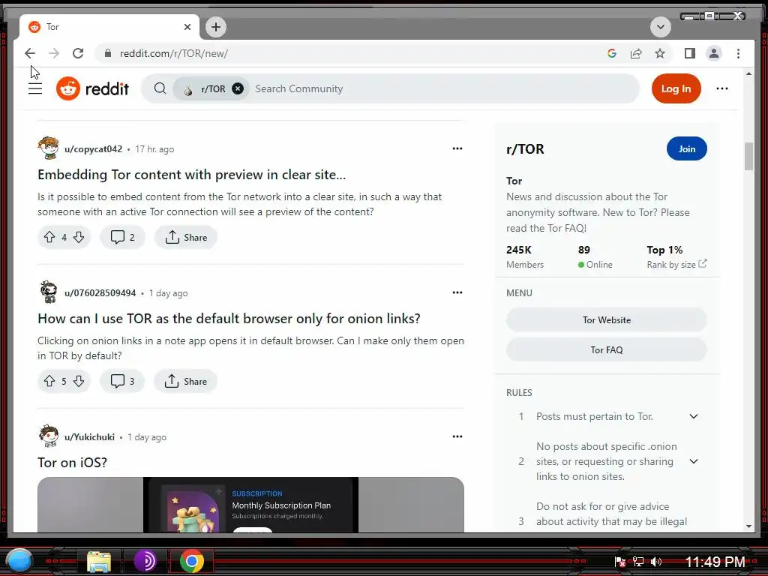The height and width of the screenshot is (576, 768).
Task: Open the network tray icon
Action: tap(638, 562)
